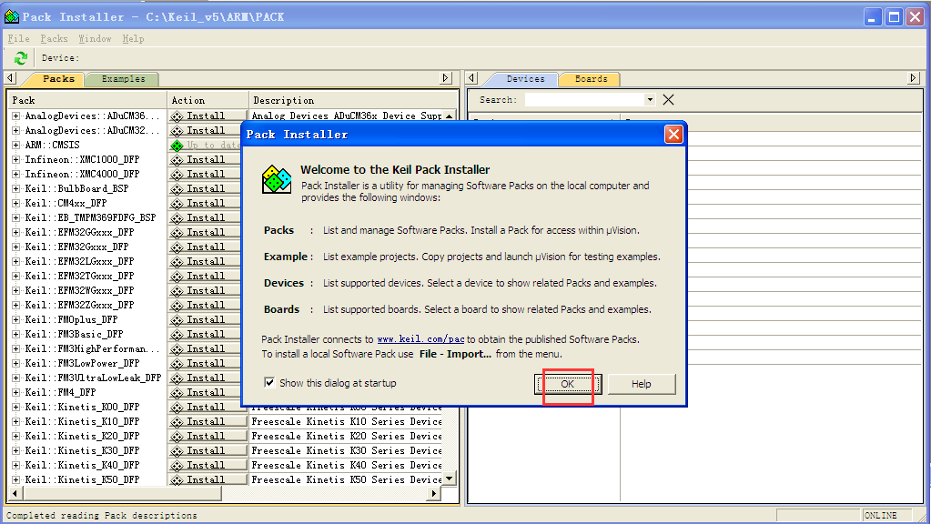Clear search with the X icon

[x=668, y=100]
